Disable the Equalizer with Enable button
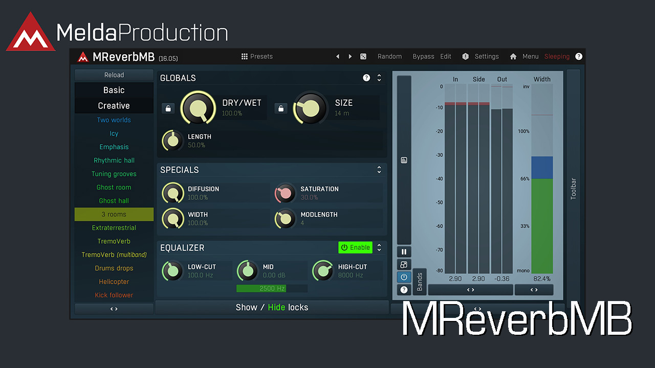Viewport: 655px width, 368px height. point(355,247)
